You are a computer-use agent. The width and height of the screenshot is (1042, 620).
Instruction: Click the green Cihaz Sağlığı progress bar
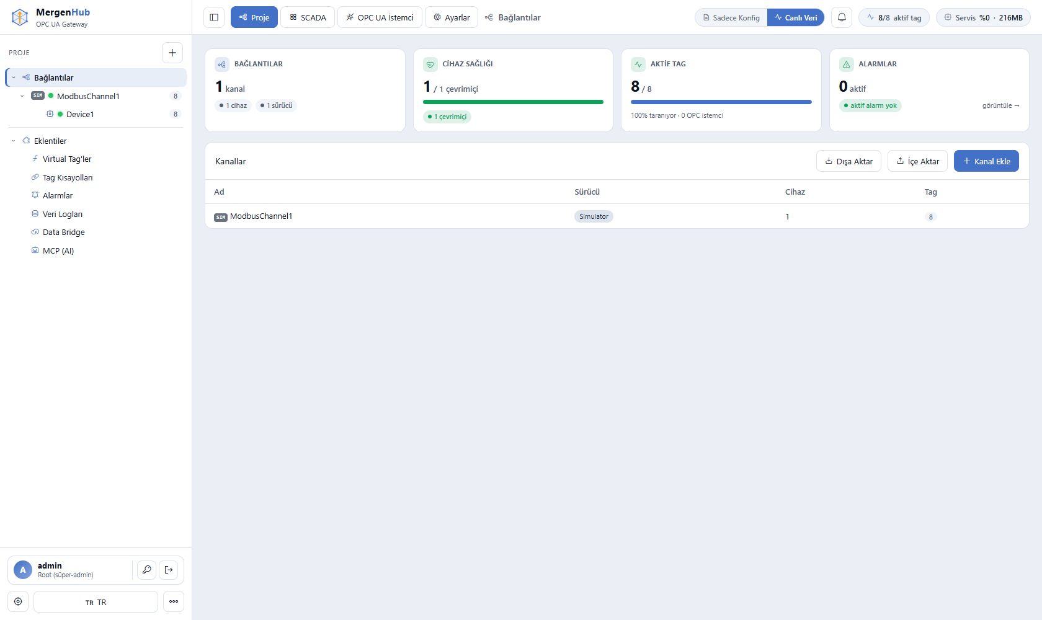pos(513,102)
